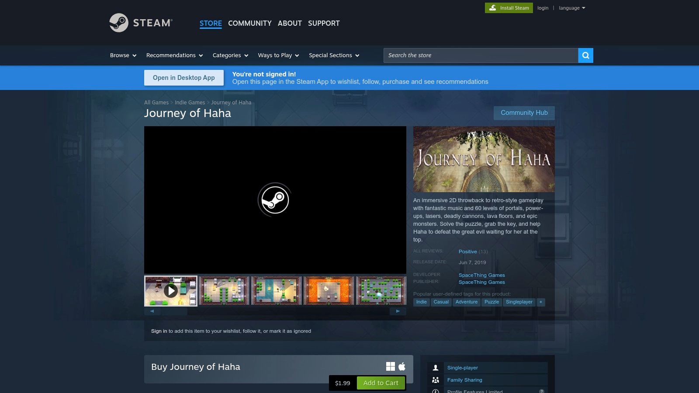
Task: Select the Apple platform icon
Action: [401, 366]
